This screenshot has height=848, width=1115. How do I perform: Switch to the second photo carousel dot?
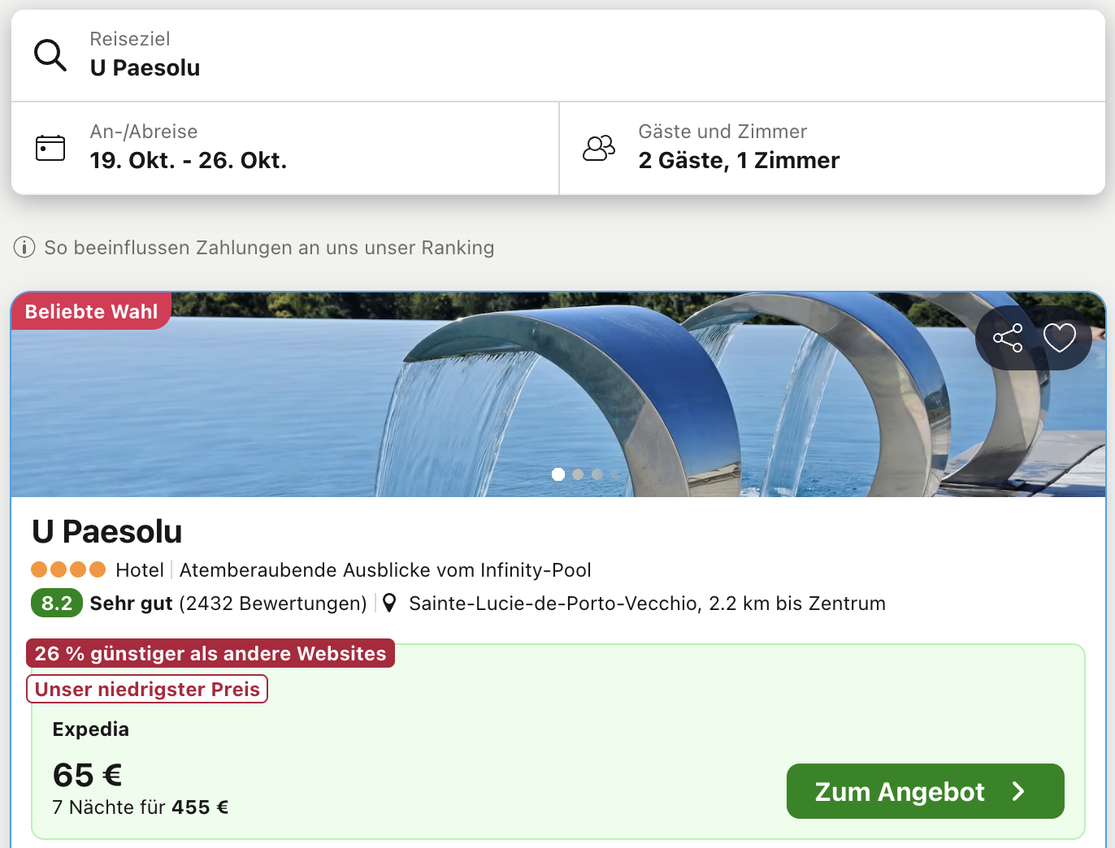578,474
